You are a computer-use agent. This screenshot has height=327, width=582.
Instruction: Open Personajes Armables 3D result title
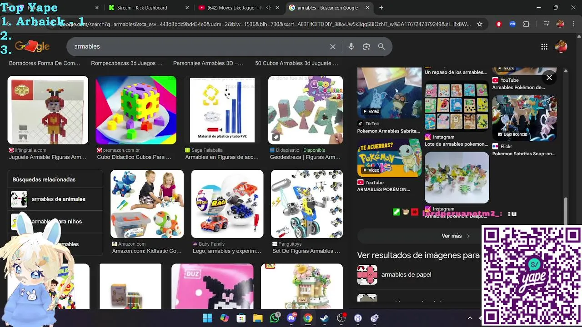coord(208,63)
